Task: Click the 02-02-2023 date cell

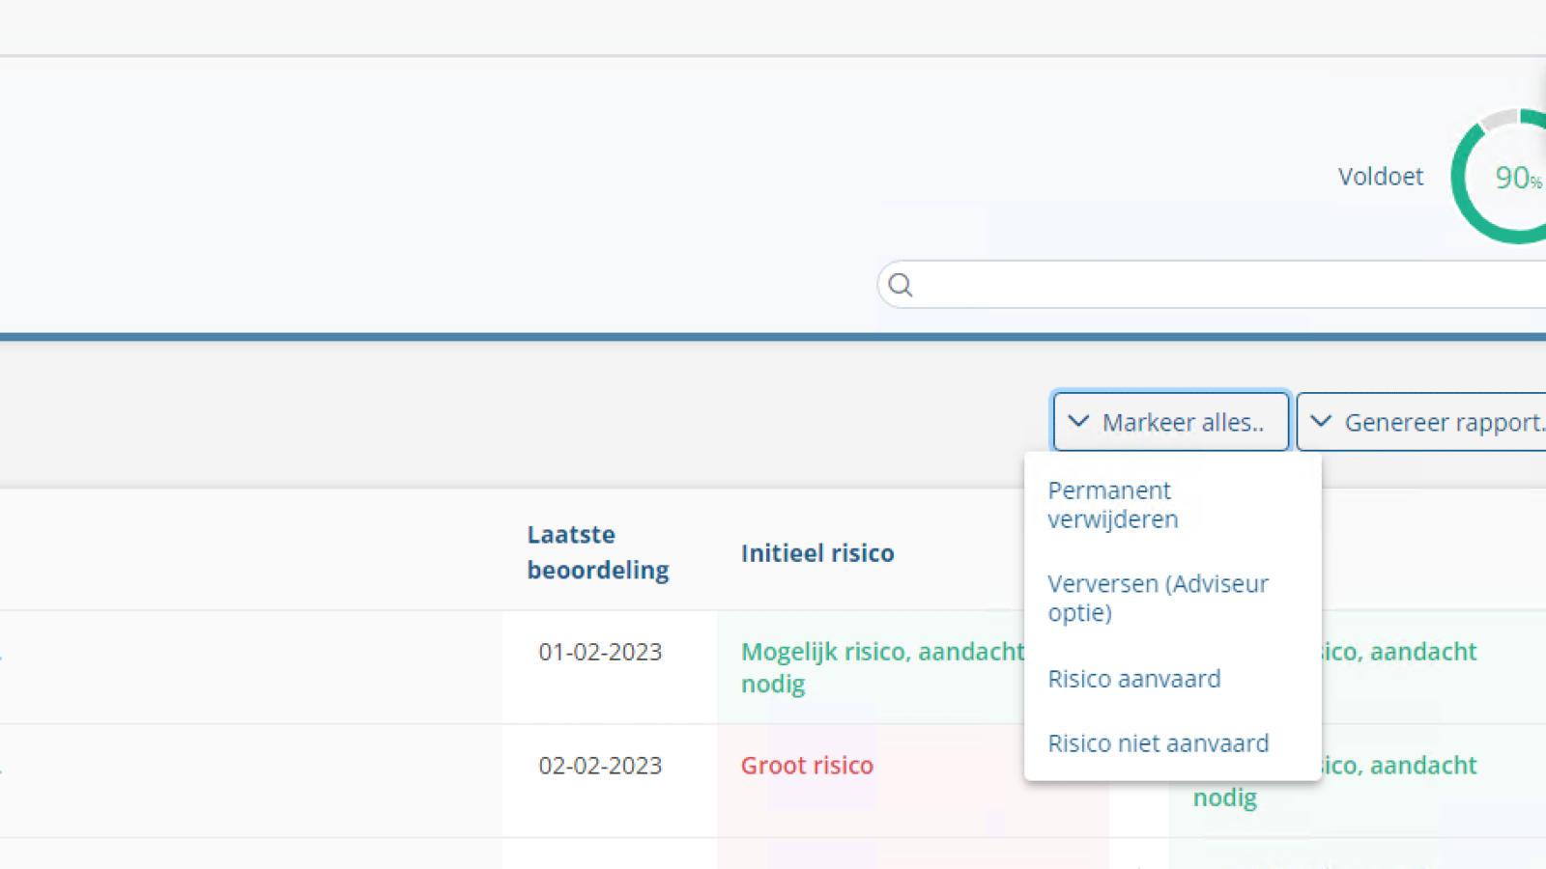Action: [x=600, y=766]
